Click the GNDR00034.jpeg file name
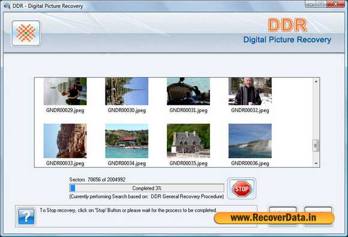 [127, 163]
